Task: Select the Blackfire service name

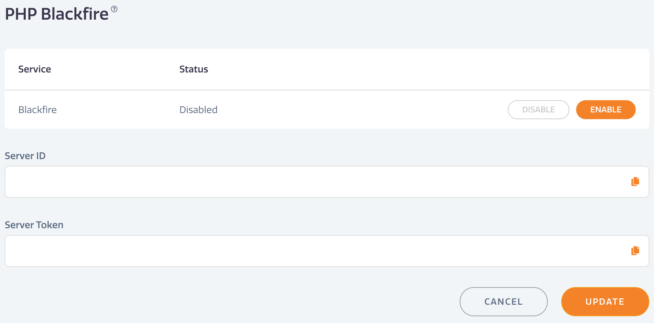Action: 38,110
